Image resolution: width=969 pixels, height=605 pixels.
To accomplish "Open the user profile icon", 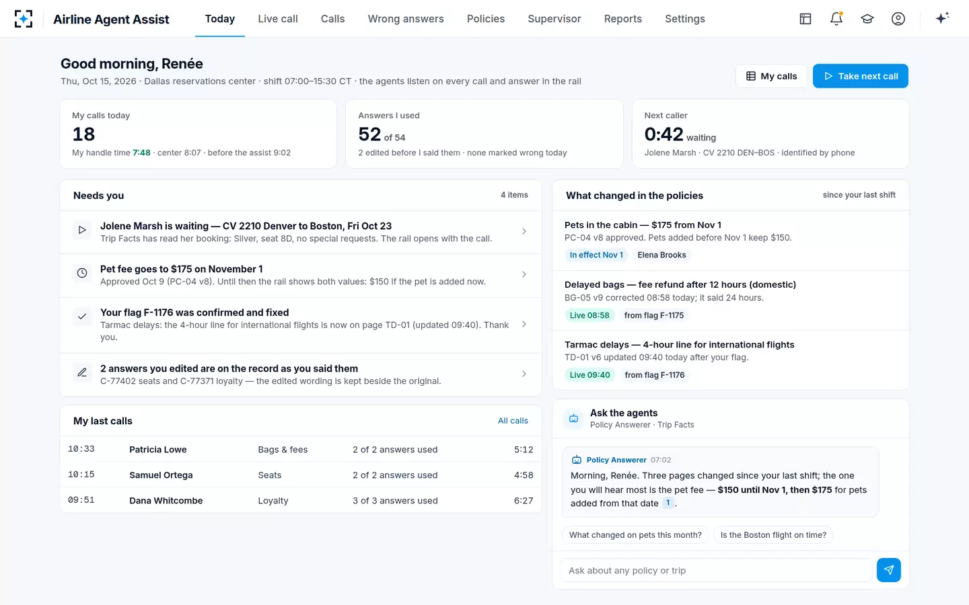I will 898,19.
